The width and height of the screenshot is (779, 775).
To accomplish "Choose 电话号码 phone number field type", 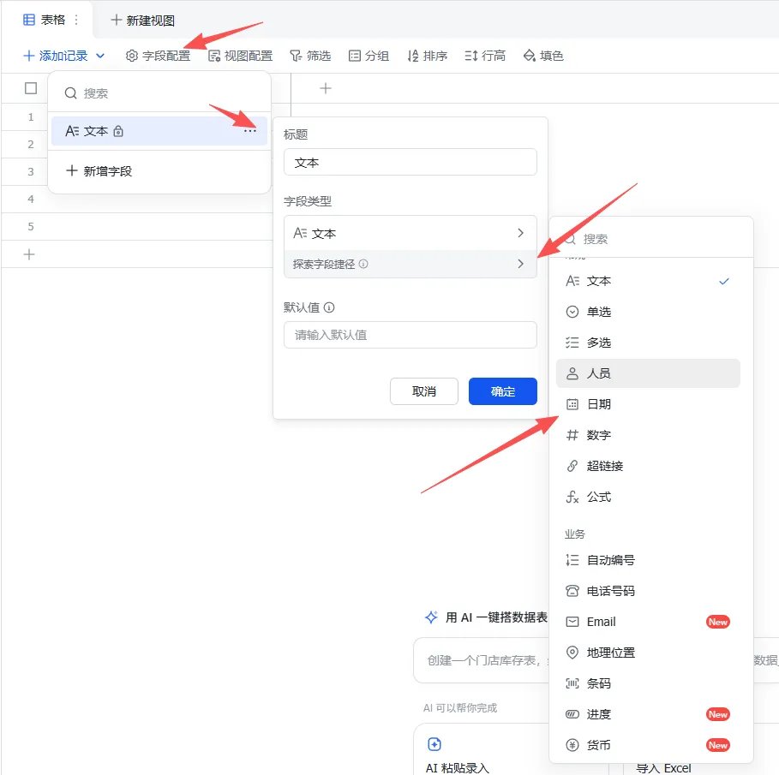I will coord(648,591).
